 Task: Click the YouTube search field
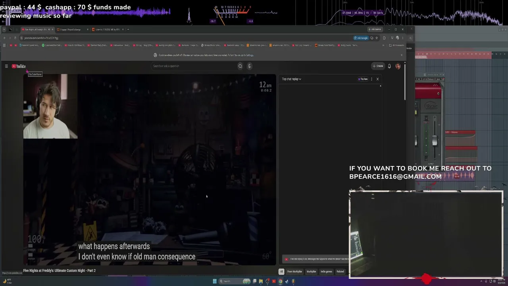pyautogui.click(x=194, y=66)
